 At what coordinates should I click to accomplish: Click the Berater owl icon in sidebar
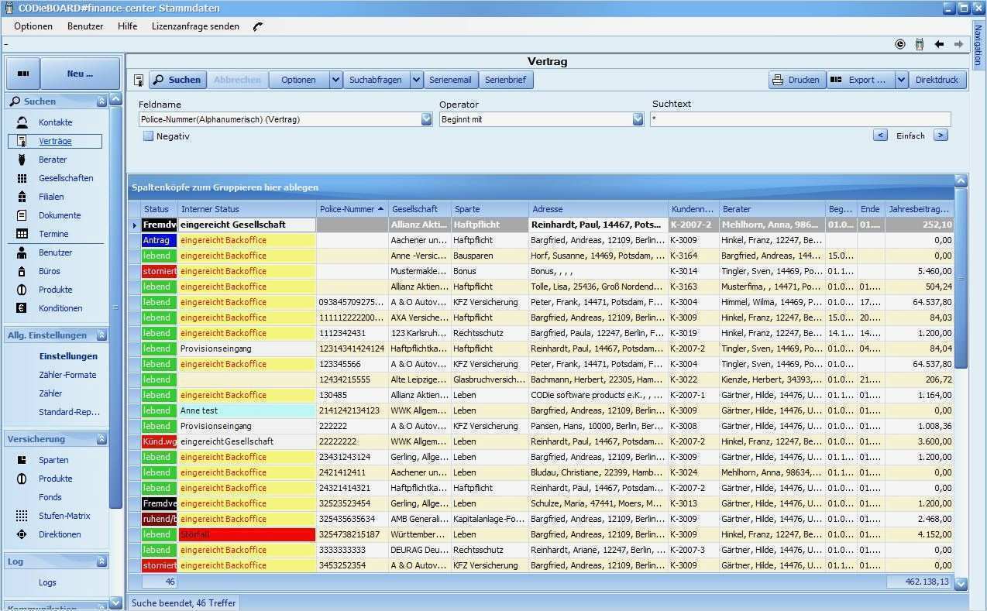22,160
